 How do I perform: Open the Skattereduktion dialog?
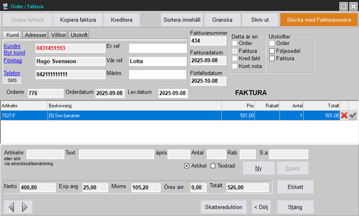coord(224,207)
